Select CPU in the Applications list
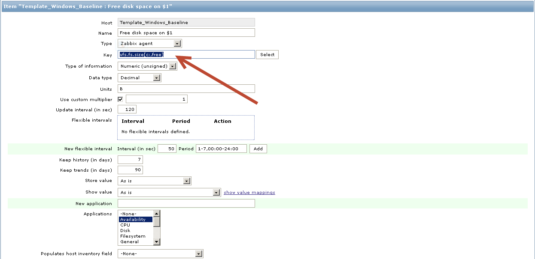 [136, 225]
